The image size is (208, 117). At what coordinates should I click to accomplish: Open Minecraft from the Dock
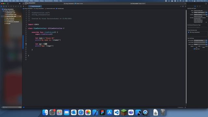click(124, 112)
